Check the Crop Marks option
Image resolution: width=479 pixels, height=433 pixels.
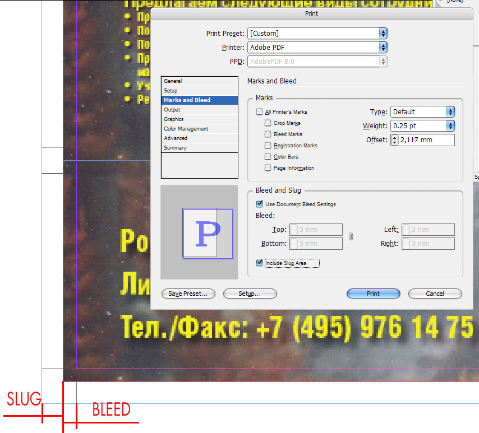point(268,123)
